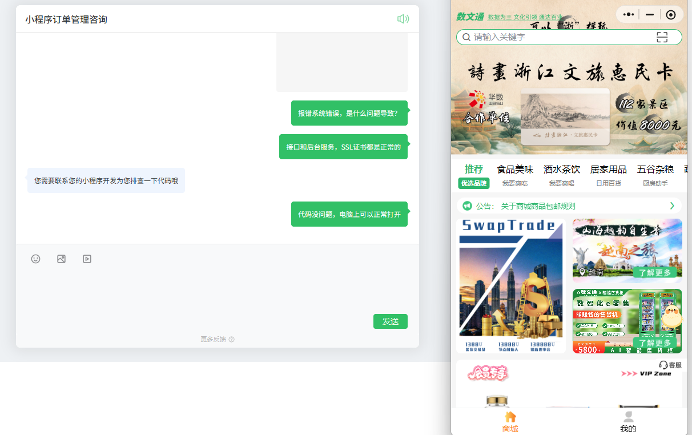Click the 我要爽喝 subtitle
The width and height of the screenshot is (692, 435).
(x=562, y=183)
